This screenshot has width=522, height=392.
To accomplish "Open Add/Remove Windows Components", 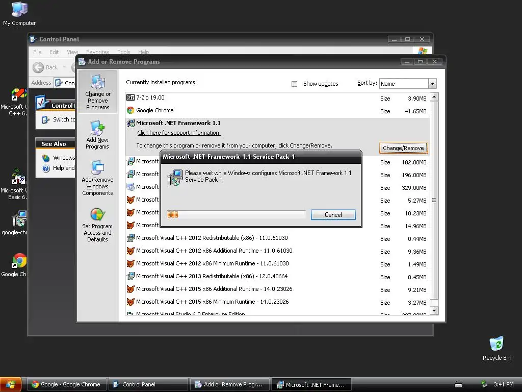I will point(97,178).
